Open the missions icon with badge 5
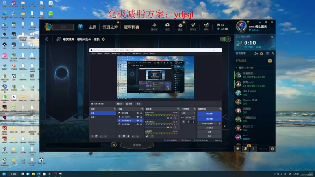 coord(245,149)
